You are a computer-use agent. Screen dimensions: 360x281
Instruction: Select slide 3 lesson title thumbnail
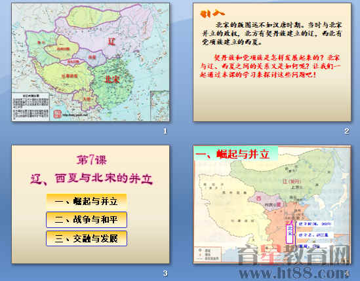[x=90, y=204]
